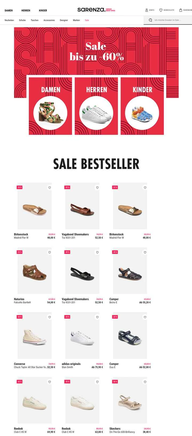Expand the Designer navigation menu

click(x=64, y=20)
